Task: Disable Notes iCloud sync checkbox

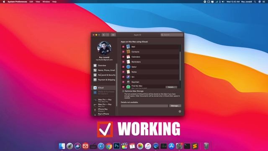Action: 123,72
